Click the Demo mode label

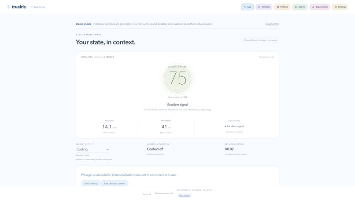[x=84, y=24]
